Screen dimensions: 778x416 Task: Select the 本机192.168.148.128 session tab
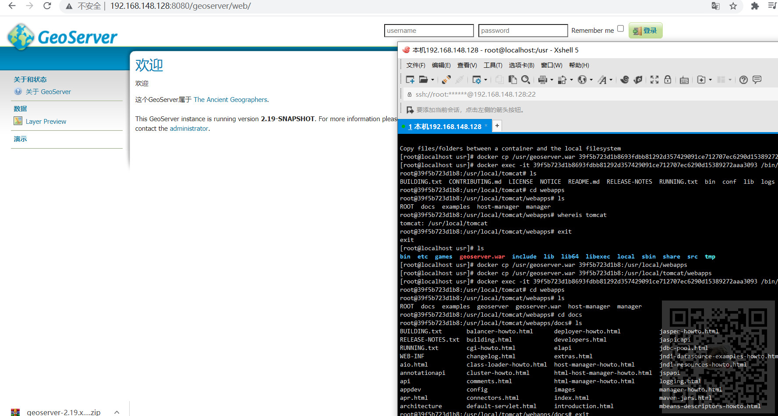445,126
